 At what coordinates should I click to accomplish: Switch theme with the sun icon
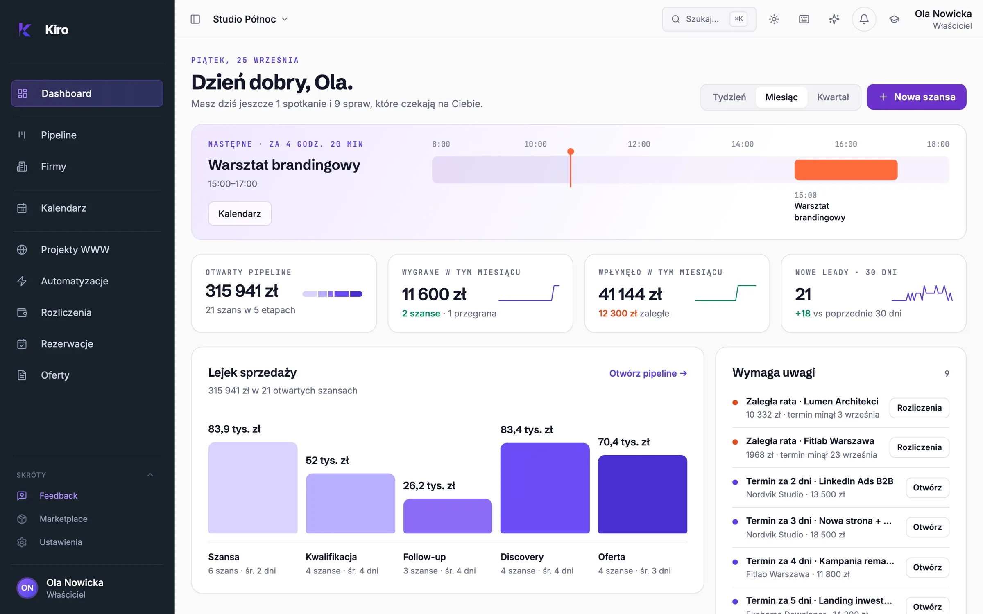coord(774,19)
